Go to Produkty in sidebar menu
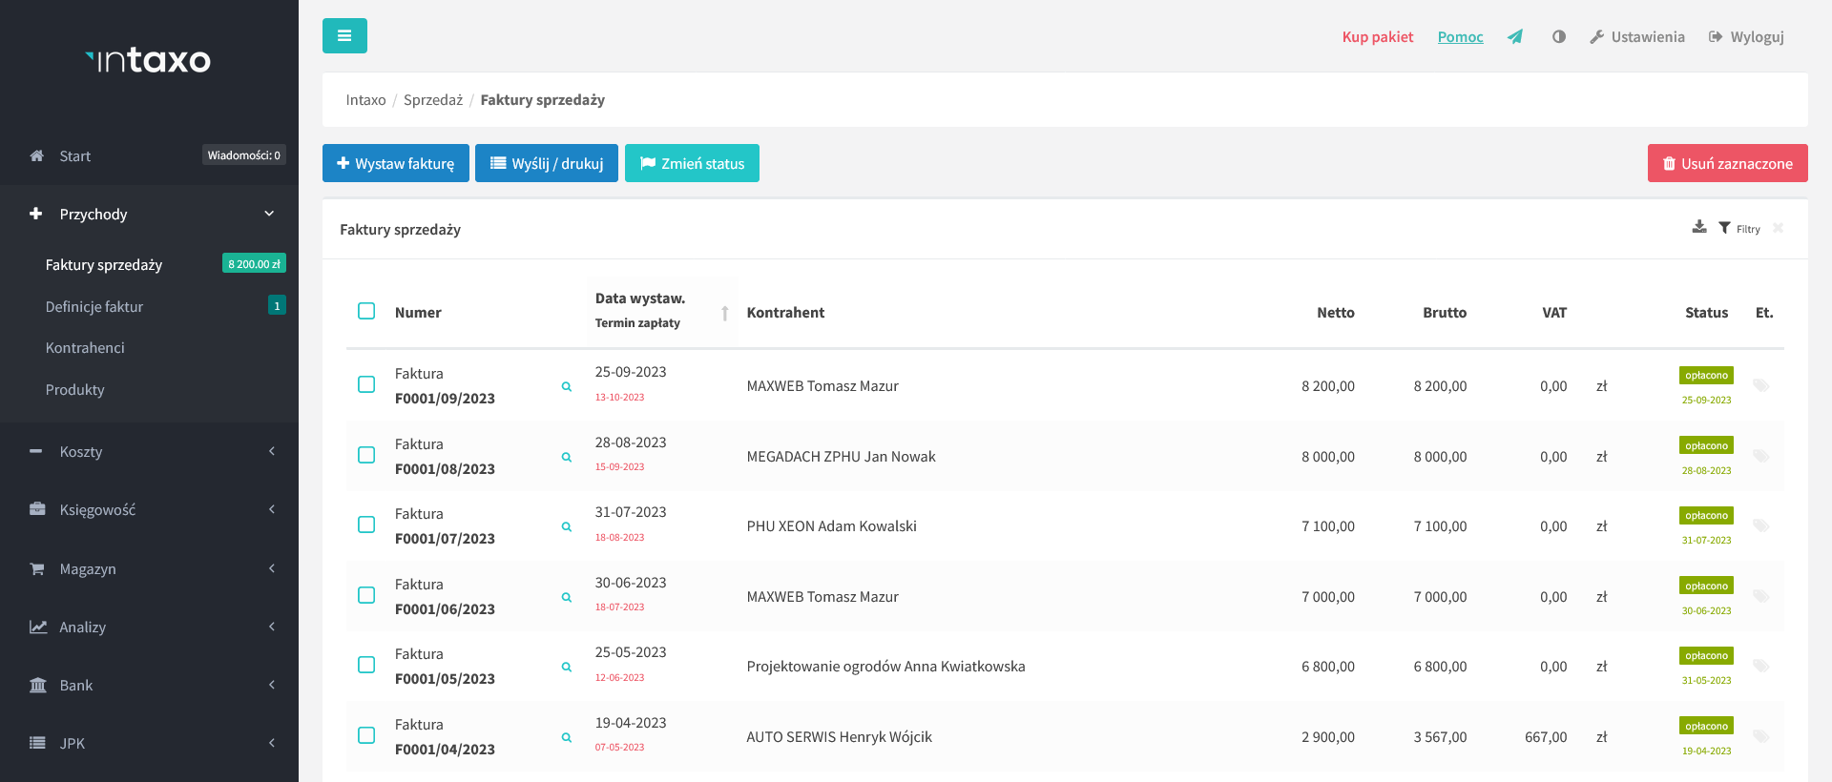 pos(75,390)
